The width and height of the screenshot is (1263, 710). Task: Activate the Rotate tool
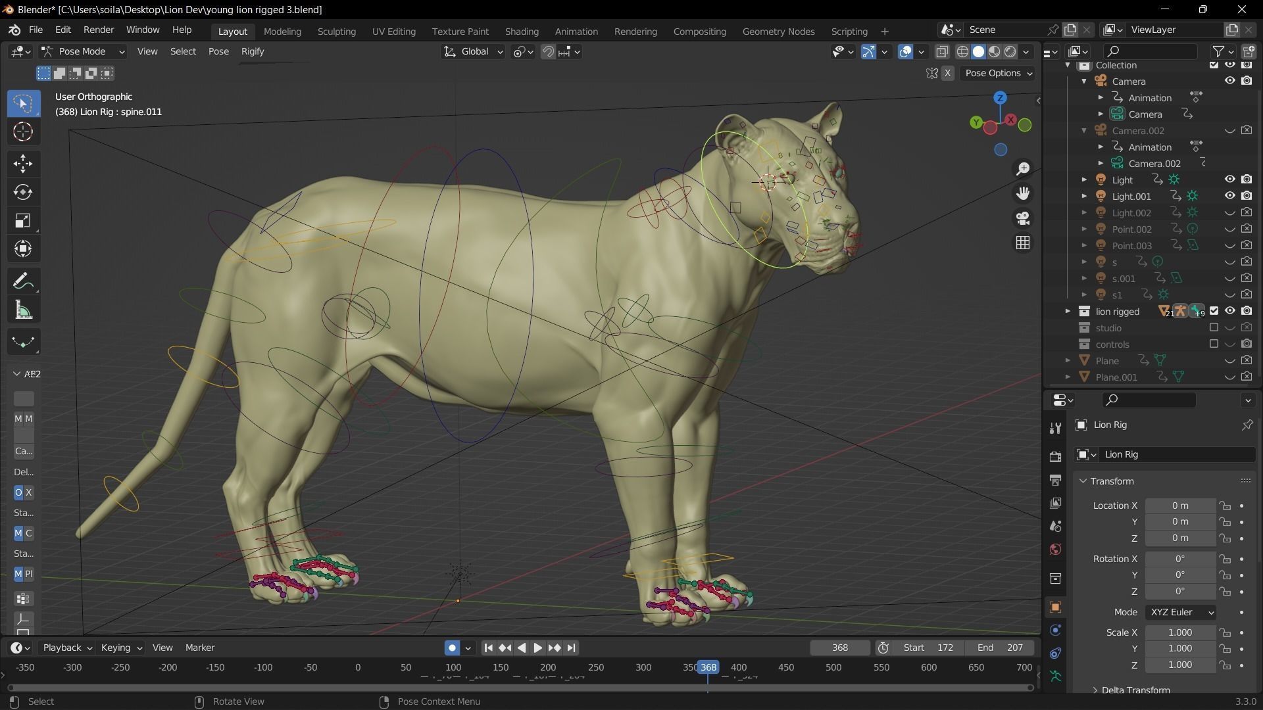click(23, 192)
